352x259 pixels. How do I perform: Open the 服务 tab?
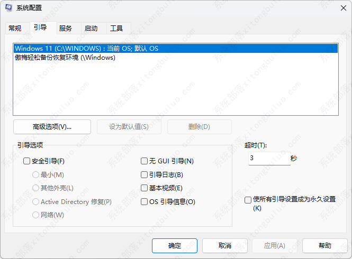coord(66,29)
